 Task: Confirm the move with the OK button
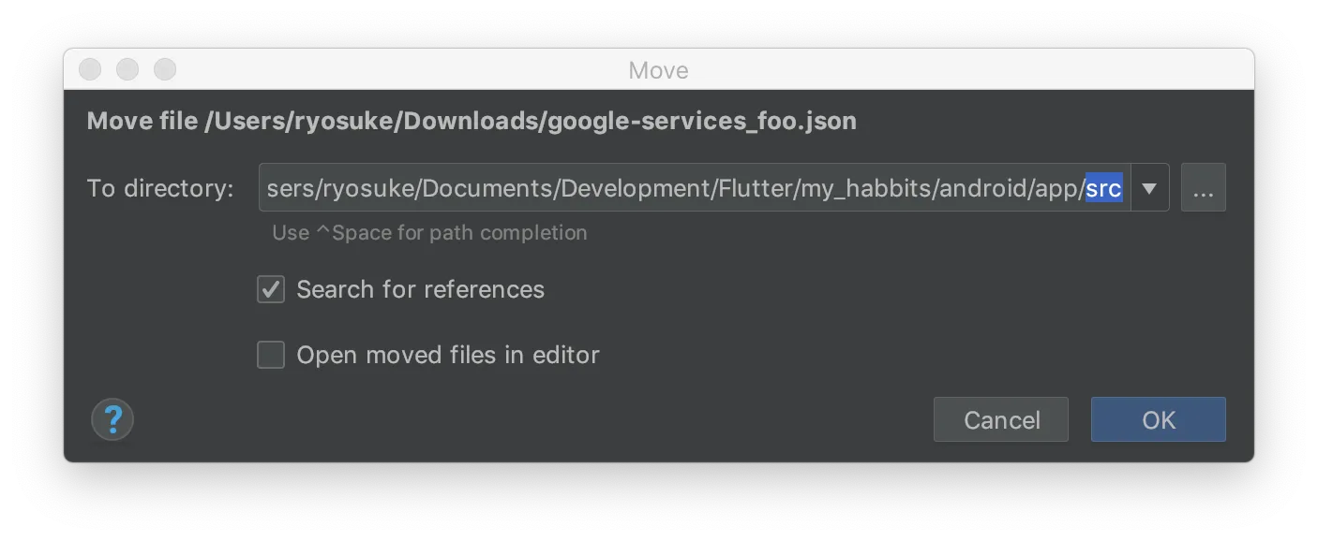(x=1158, y=420)
